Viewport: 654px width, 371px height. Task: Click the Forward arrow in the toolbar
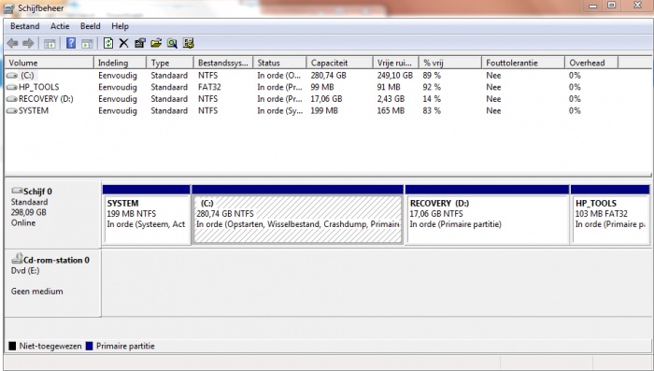(28, 43)
